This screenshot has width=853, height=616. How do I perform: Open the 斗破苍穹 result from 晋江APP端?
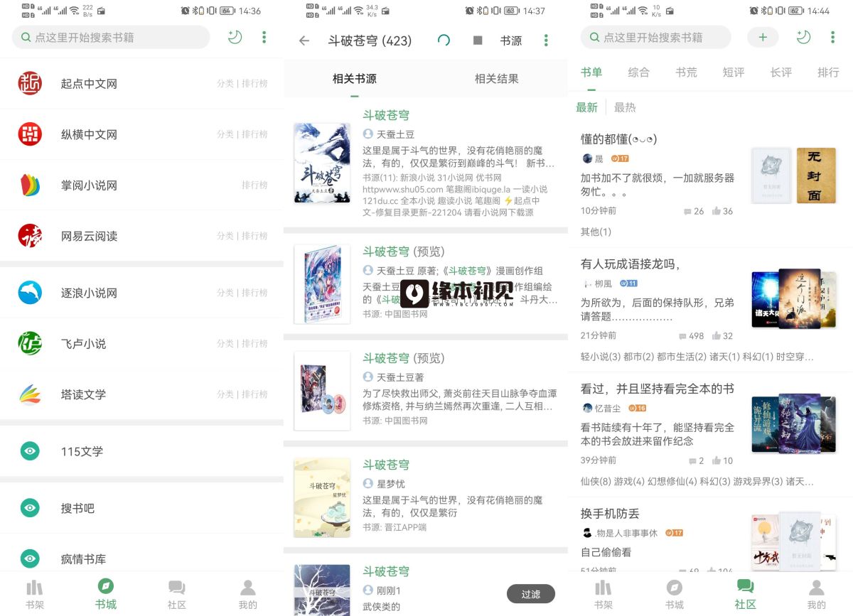(x=425, y=496)
